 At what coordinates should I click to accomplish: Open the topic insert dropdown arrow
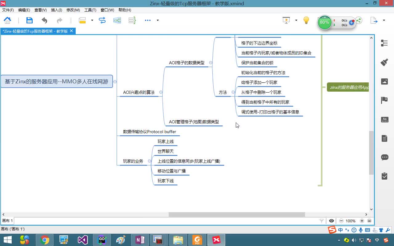92,20
